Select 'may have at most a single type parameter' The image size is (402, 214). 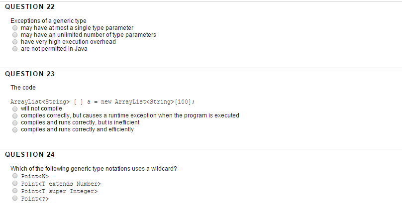point(15,28)
